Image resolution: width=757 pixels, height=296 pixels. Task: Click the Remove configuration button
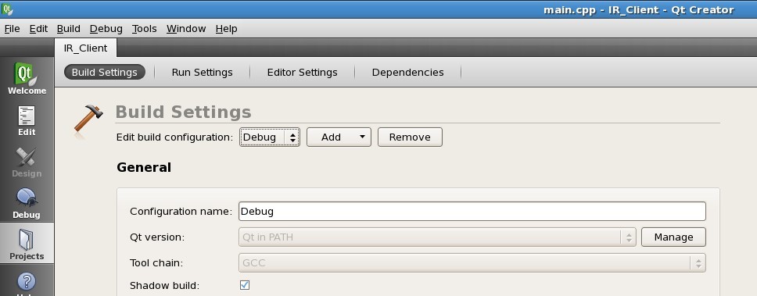tap(410, 137)
